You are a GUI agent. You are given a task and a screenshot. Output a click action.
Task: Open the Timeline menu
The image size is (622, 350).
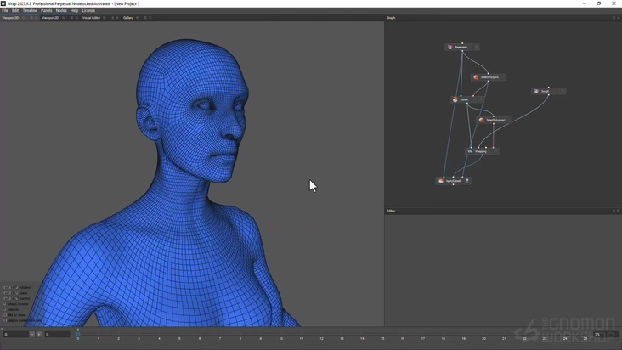pyautogui.click(x=30, y=11)
